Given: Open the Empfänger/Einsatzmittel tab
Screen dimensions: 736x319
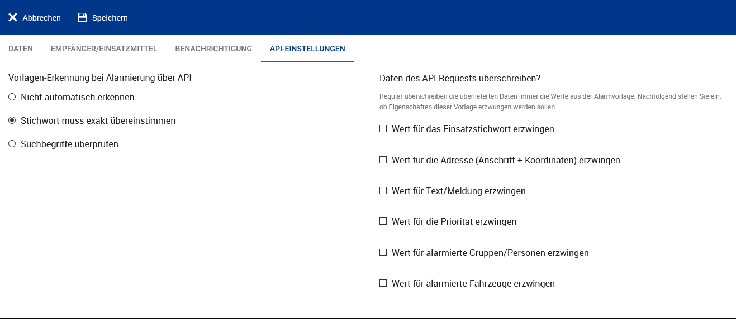Looking at the screenshot, I should click(104, 49).
